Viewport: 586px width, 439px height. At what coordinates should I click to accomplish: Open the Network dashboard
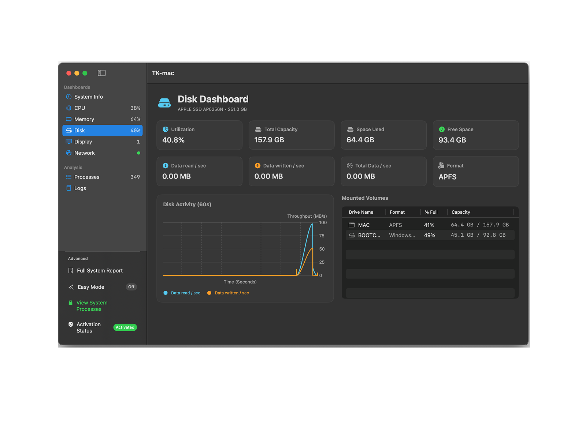tap(103, 153)
